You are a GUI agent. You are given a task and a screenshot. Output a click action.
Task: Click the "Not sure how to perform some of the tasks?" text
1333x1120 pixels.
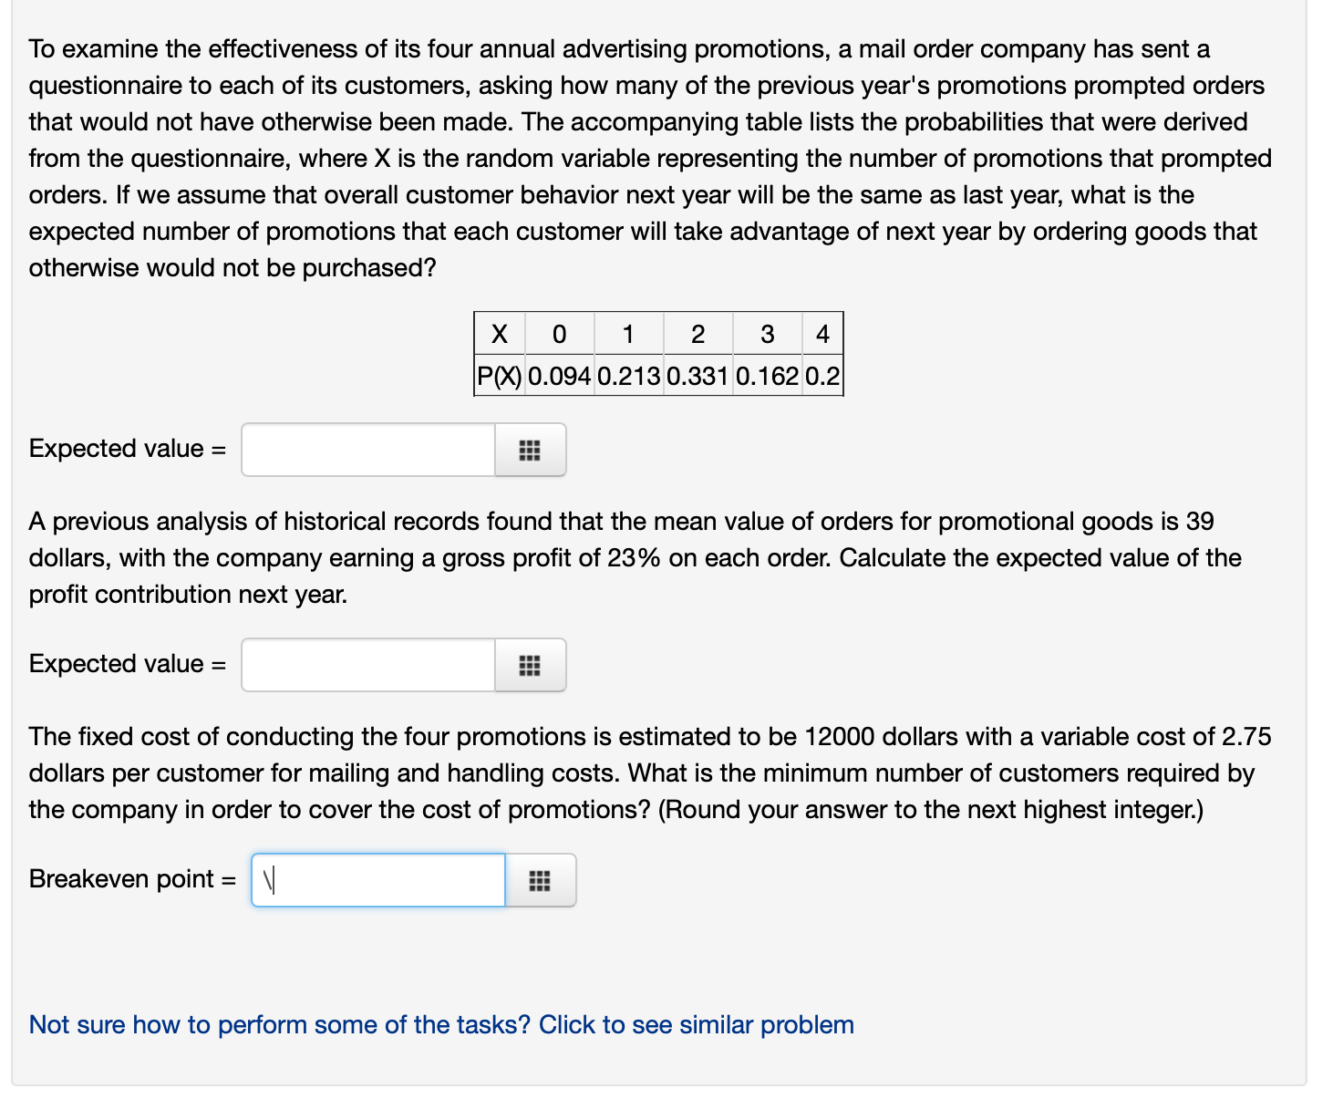[274, 1024]
